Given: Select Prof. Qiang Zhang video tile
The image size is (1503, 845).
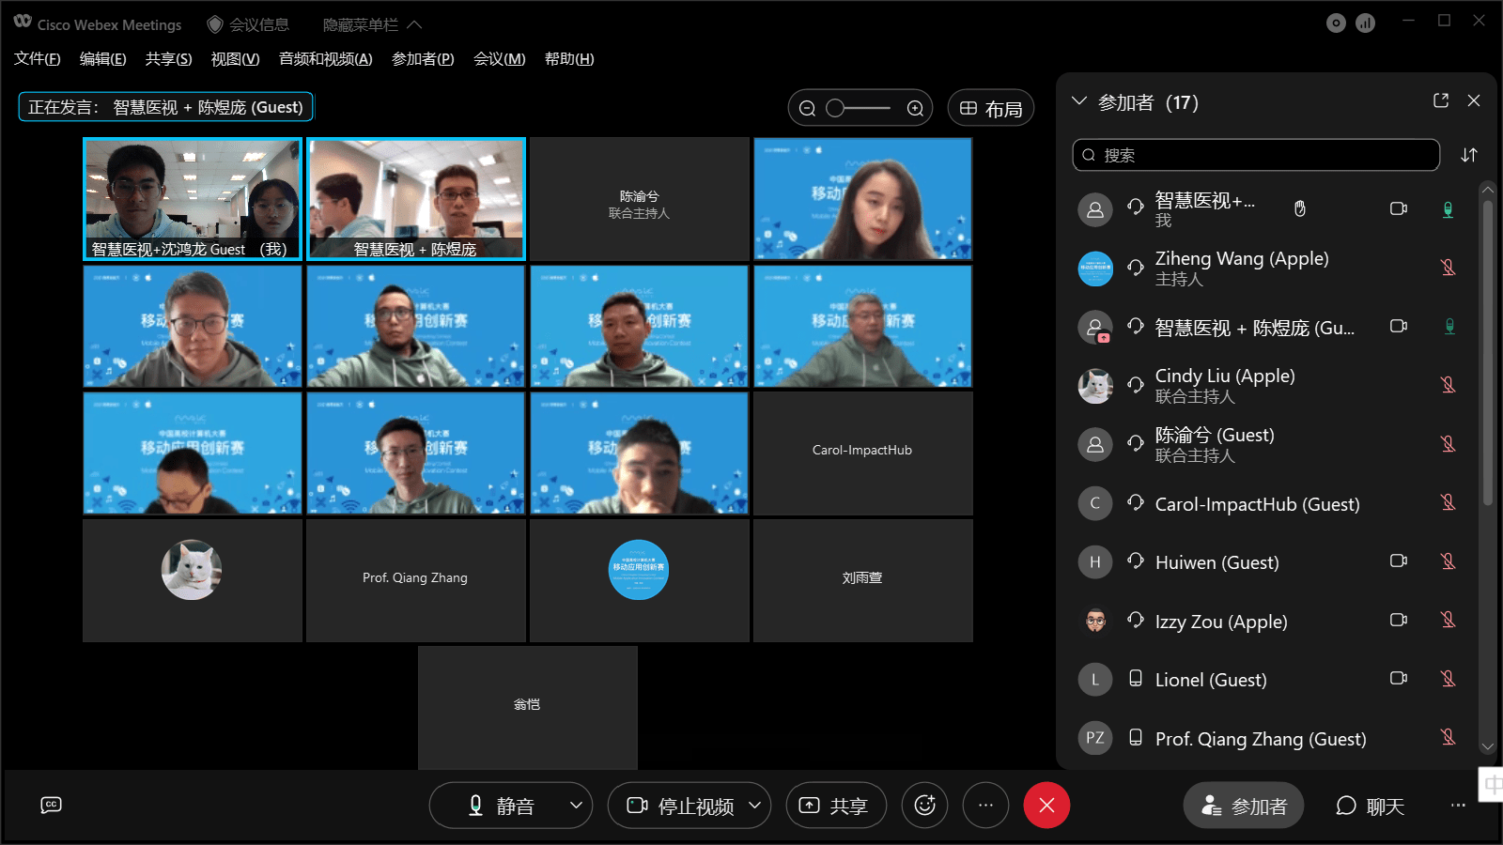Looking at the screenshot, I should (x=415, y=581).
